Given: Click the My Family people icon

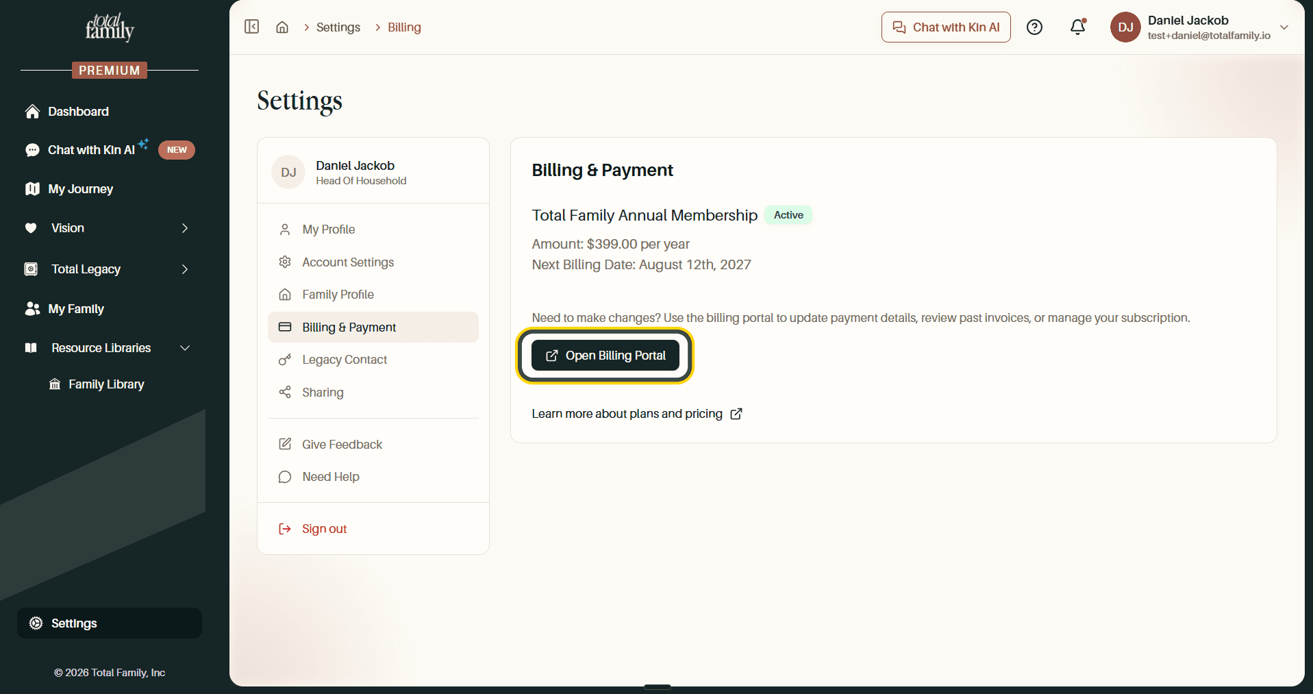Looking at the screenshot, I should pyautogui.click(x=32, y=309).
